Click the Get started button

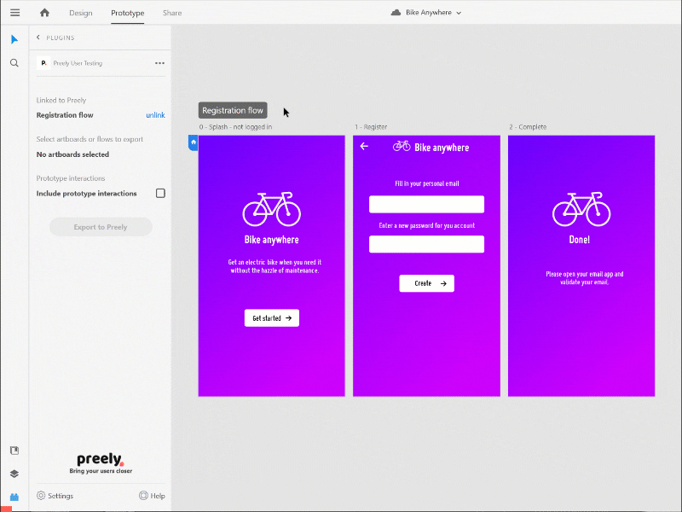point(272,318)
